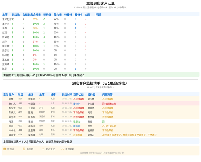Viewport: 201px width, 162px height.
Task: Click the 43% sign rate in 王守冲's row
Action: (56, 24)
